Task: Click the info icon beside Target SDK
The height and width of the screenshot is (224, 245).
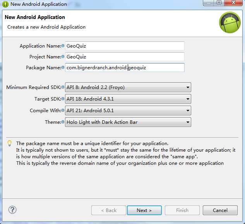Action: 63,99
